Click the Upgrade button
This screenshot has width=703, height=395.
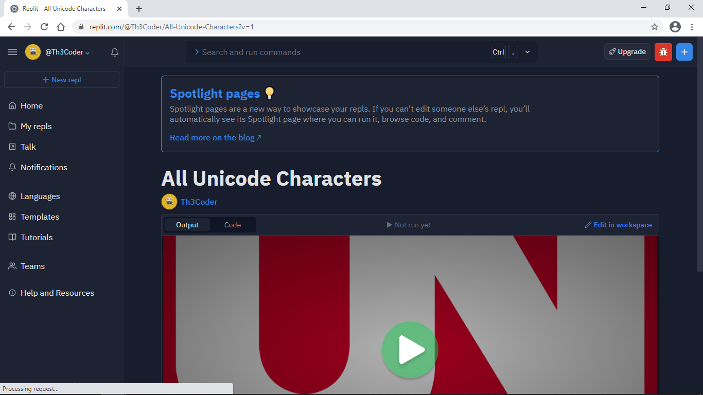[627, 52]
